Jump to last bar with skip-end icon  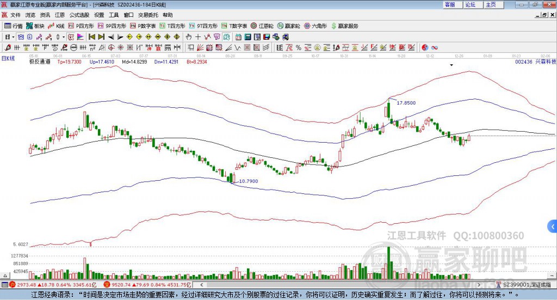pos(101,37)
